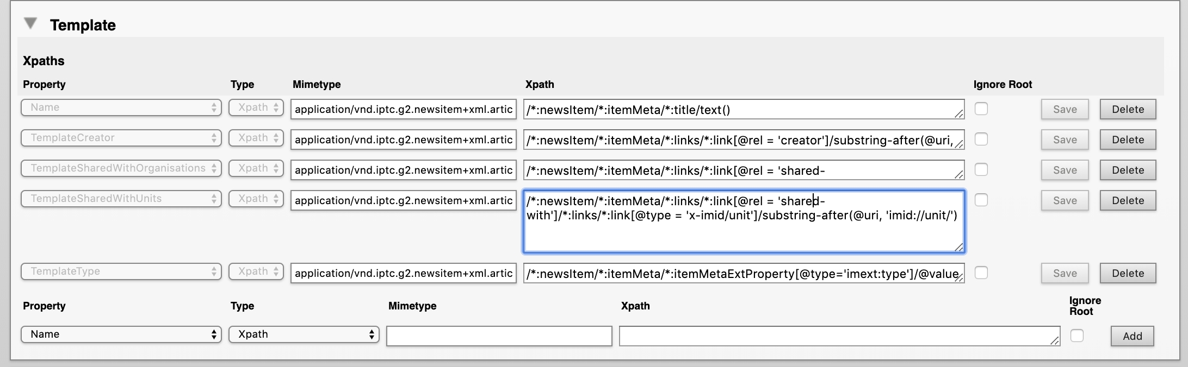This screenshot has width=1188, height=367.
Task: Collapse the Template section triangle
Action: [x=30, y=23]
